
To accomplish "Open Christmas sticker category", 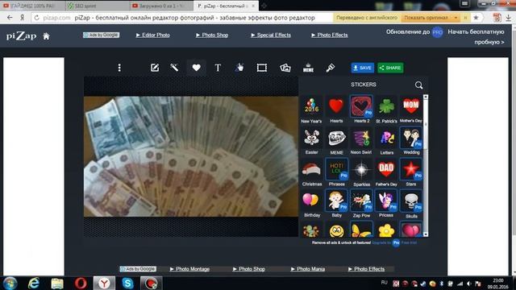I will tap(312, 172).
